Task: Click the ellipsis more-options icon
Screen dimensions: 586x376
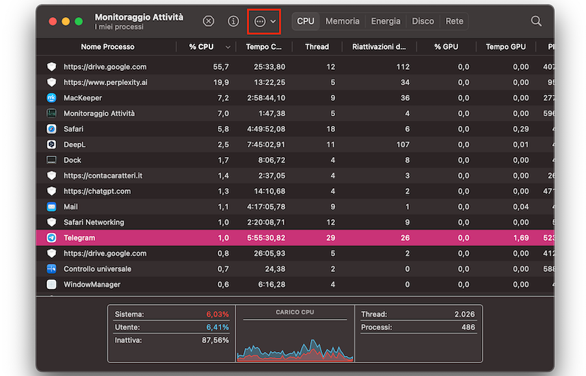Action: (x=260, y=21)
